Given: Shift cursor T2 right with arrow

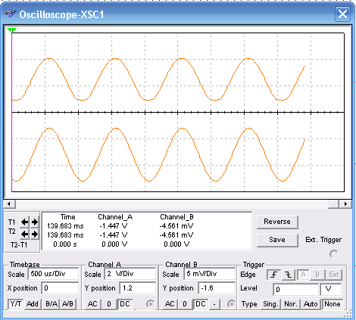Looking at the screenshot, I should pyautogui.click(x=35, y=235).
